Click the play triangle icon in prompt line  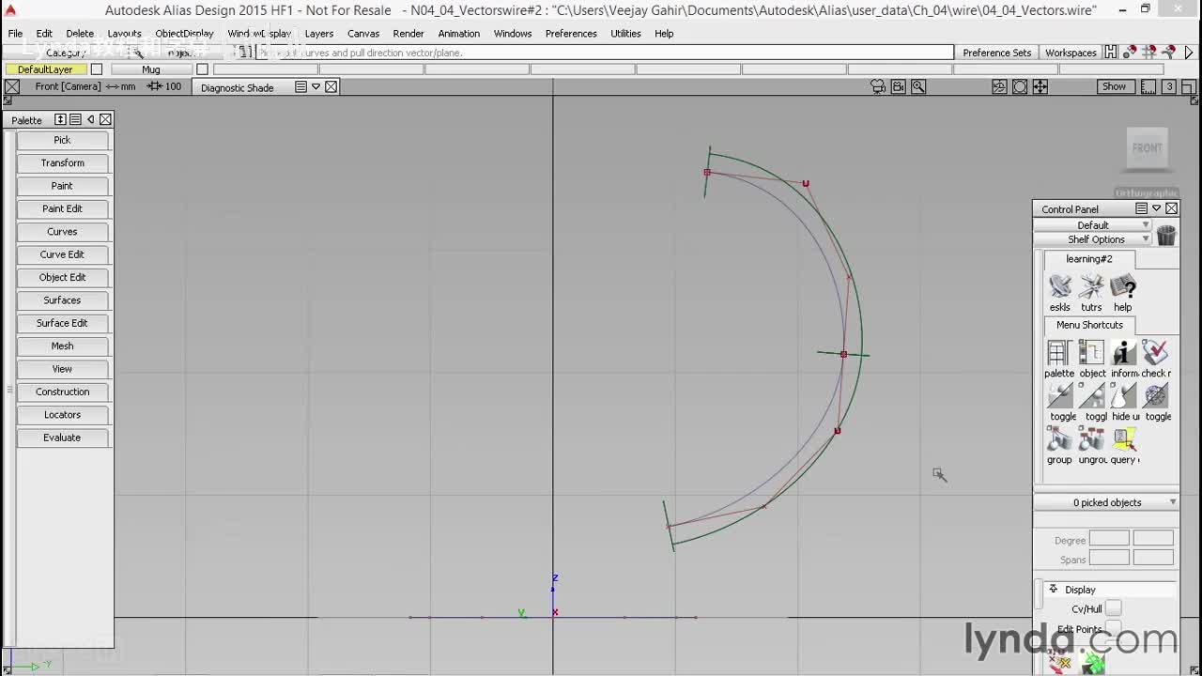point(1190,53)
